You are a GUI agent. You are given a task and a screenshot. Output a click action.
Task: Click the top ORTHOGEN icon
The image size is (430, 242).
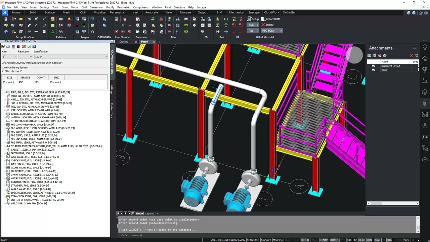[104, 19]
